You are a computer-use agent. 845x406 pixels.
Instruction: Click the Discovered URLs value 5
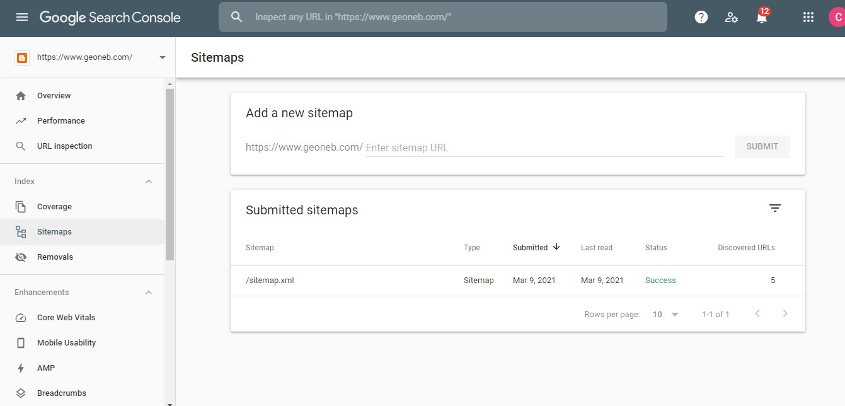773,281
